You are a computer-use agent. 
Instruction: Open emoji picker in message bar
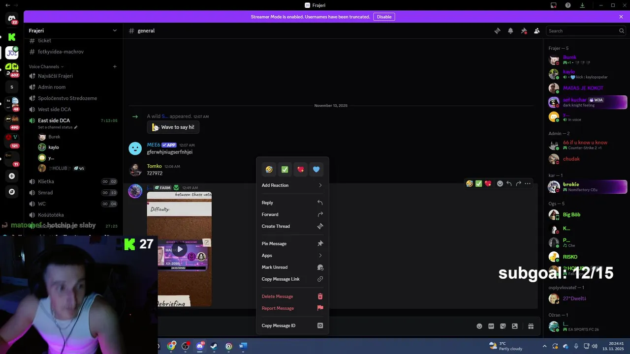click(x=479, y=326)
